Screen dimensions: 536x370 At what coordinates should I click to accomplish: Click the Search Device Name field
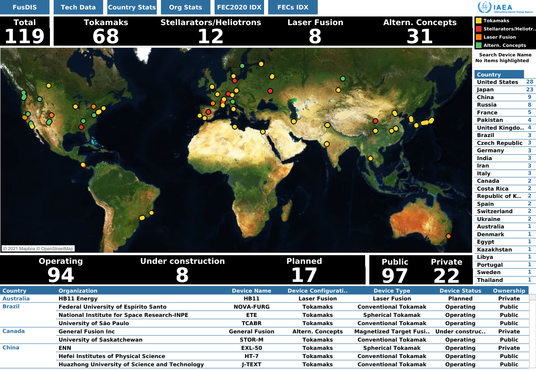(x=505, y=55)
